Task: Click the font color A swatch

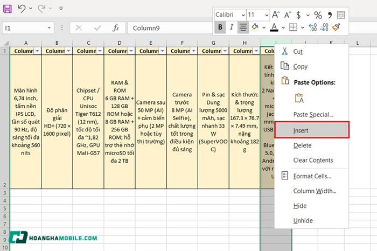Action: (x=274, y=27)
